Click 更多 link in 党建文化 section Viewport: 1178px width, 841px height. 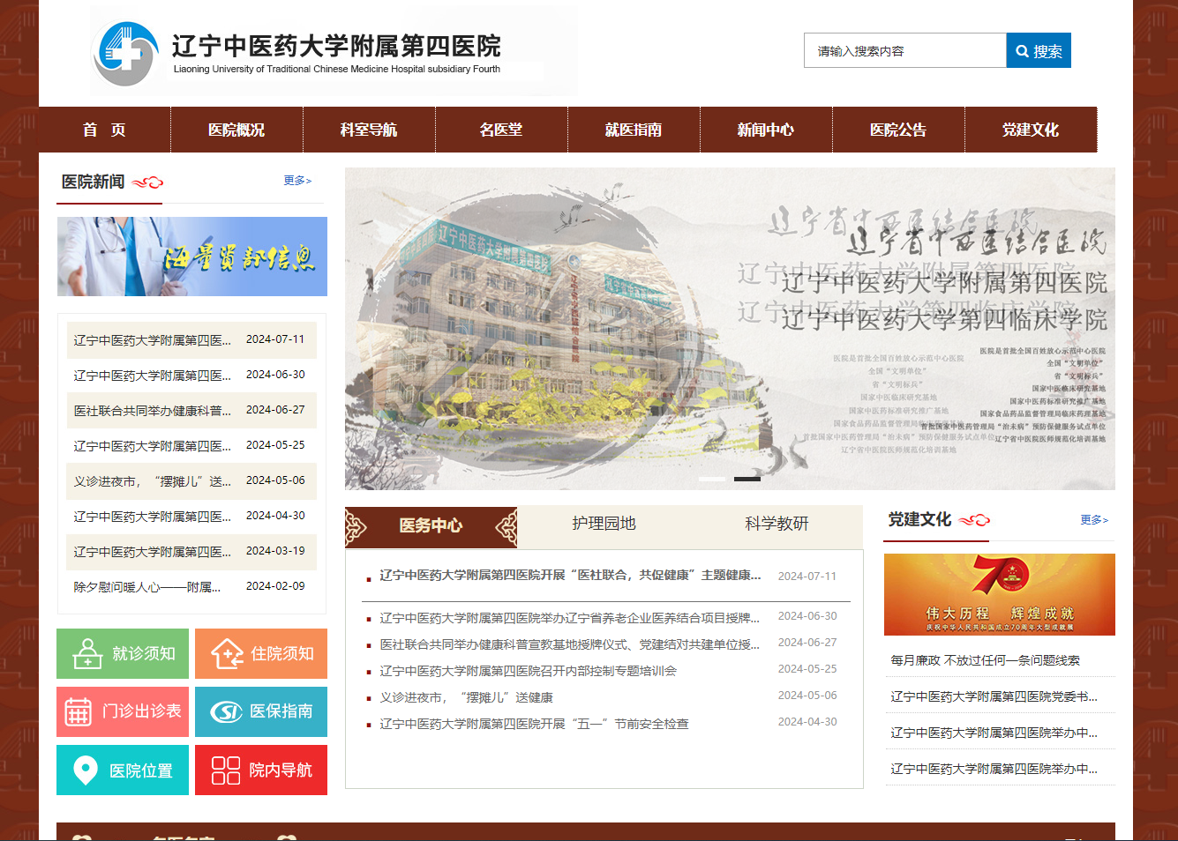(x=1094, y=520)
